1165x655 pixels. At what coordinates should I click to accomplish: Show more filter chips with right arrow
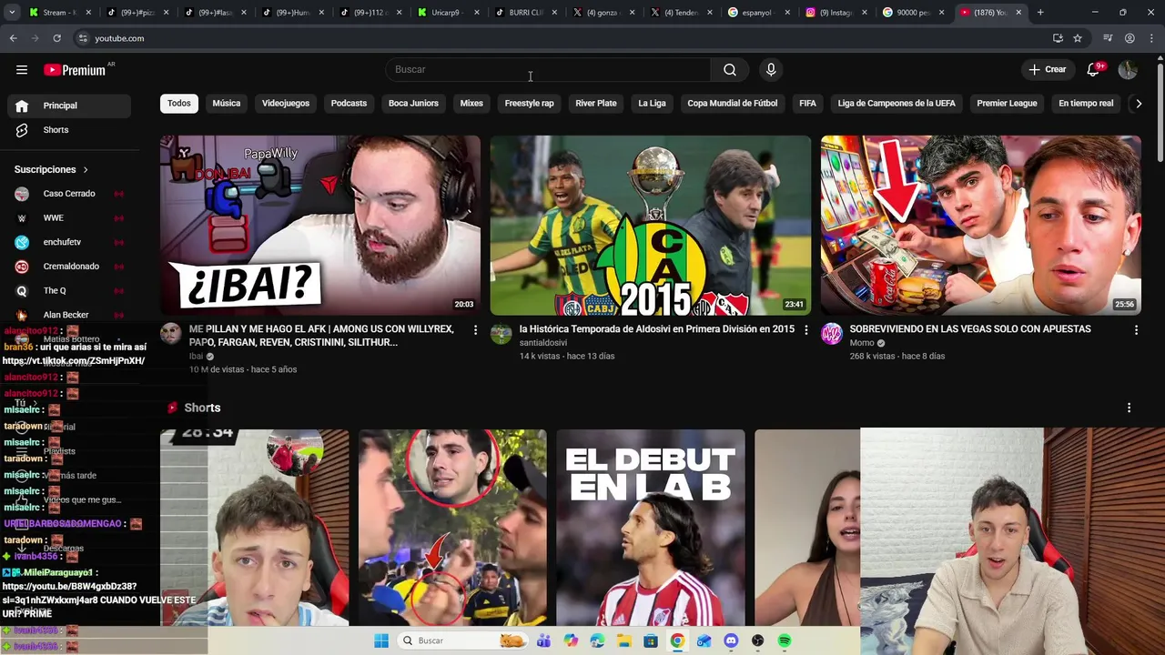(1139, 104)
